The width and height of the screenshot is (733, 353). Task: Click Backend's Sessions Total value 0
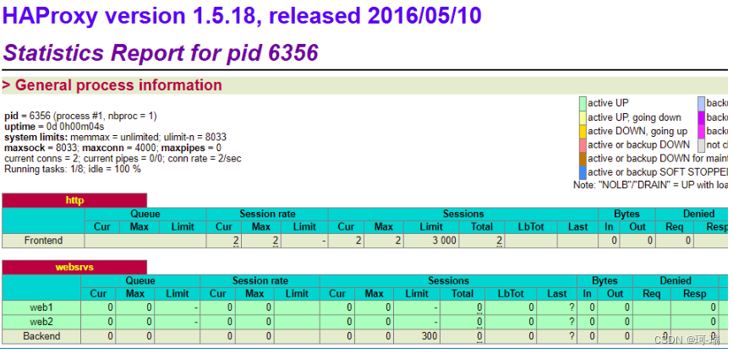479,337
